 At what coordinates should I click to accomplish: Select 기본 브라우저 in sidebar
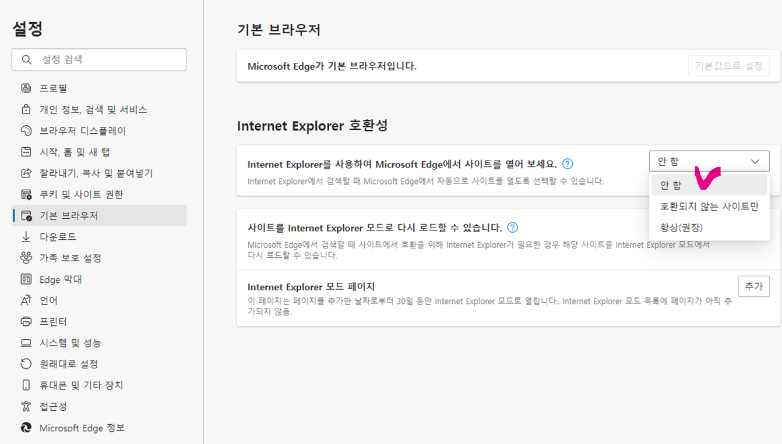point(99,215)
